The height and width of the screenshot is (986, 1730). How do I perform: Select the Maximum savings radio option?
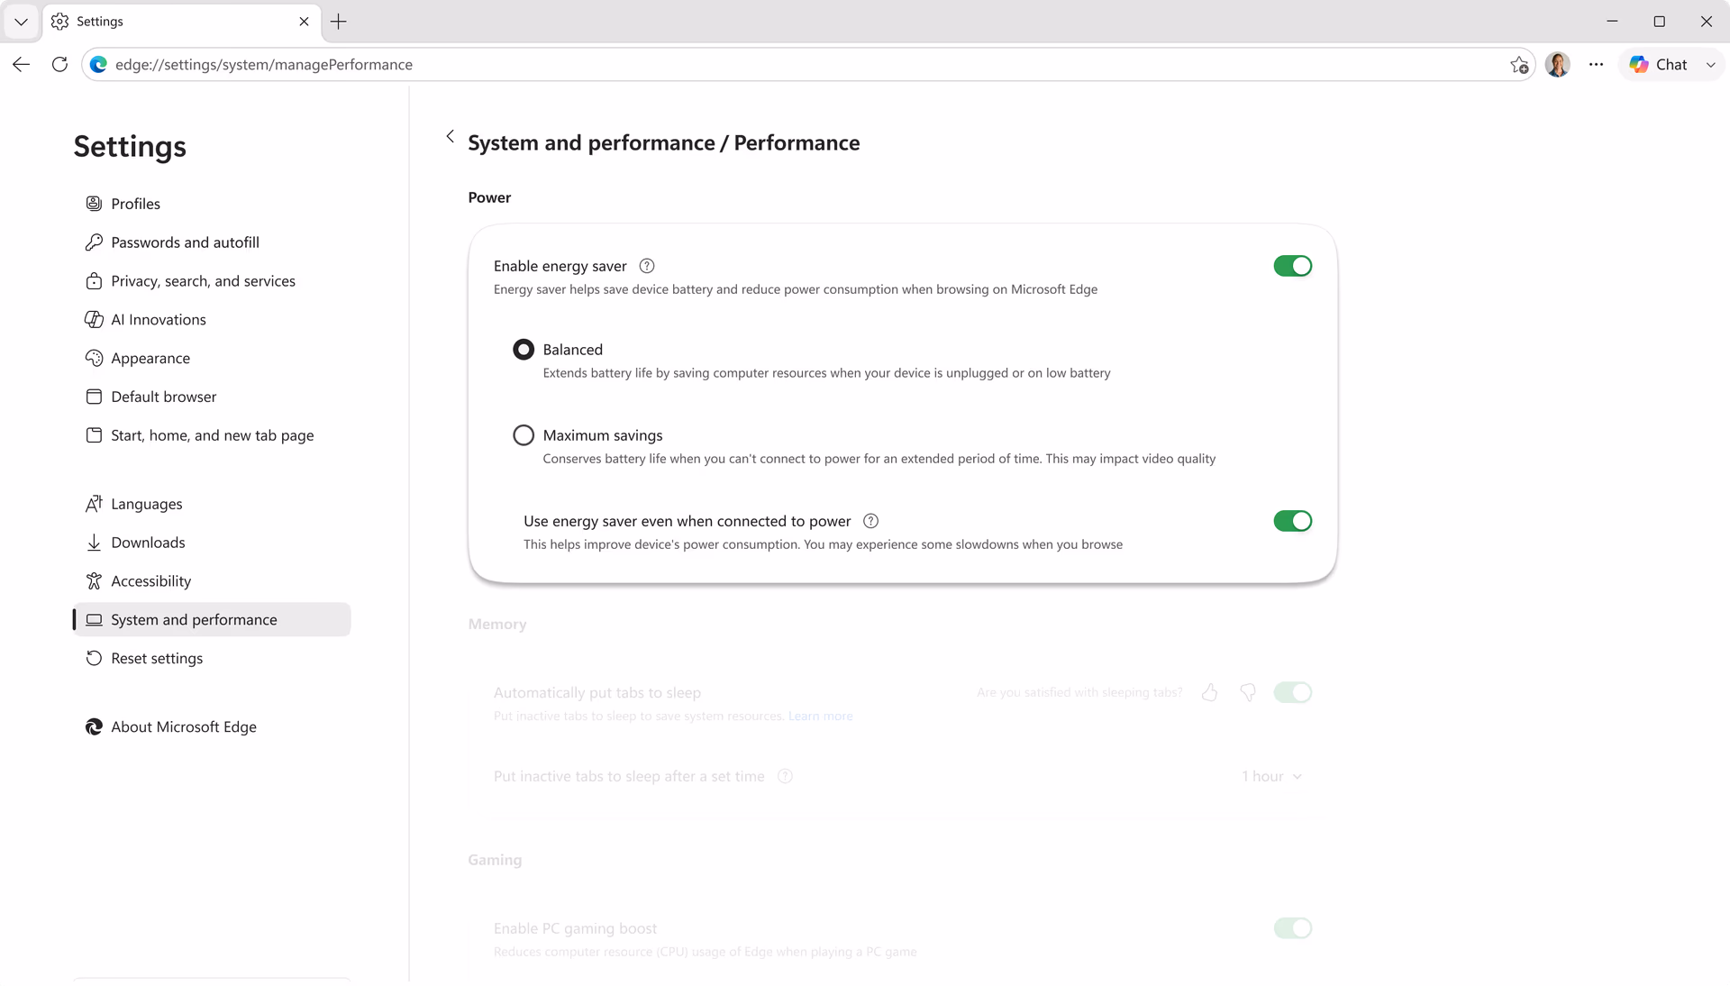[x=524, y=435]
